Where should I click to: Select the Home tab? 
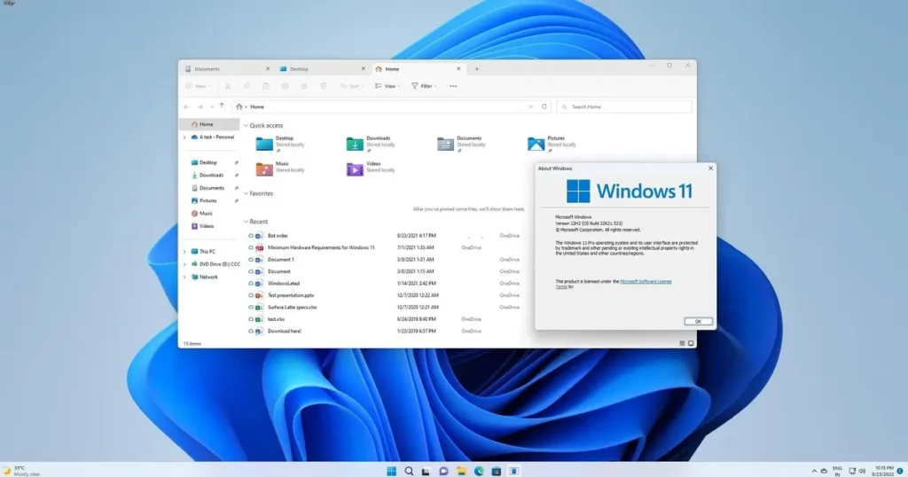pyautogui.click(x=419, y=69)
